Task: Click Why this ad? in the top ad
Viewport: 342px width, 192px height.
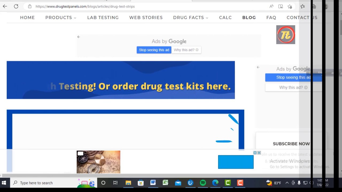Action: pyautogui.click(x=186, y=50)
